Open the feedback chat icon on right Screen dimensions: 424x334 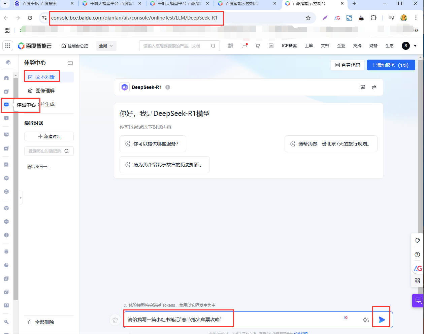point(418,300)
